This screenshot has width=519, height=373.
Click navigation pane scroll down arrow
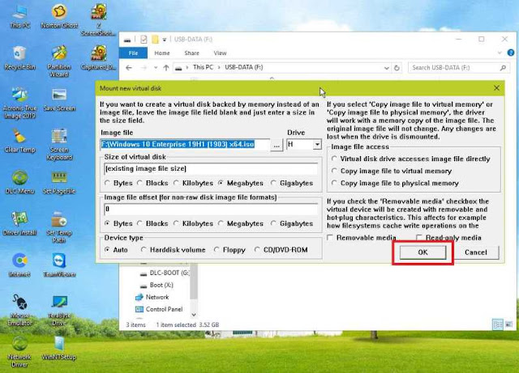coord(194,315)
